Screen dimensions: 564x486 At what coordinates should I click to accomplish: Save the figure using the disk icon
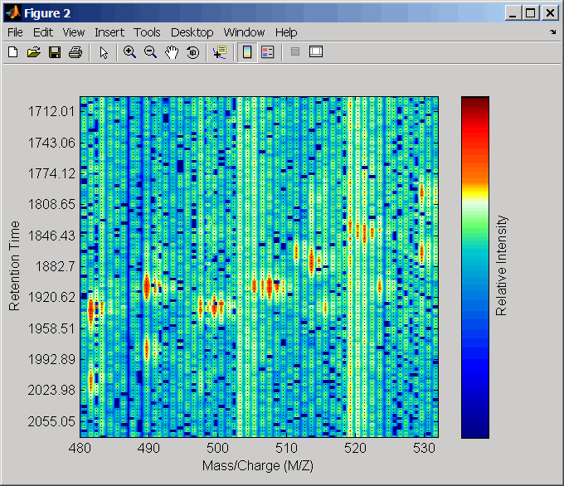[x=54, y=52]
